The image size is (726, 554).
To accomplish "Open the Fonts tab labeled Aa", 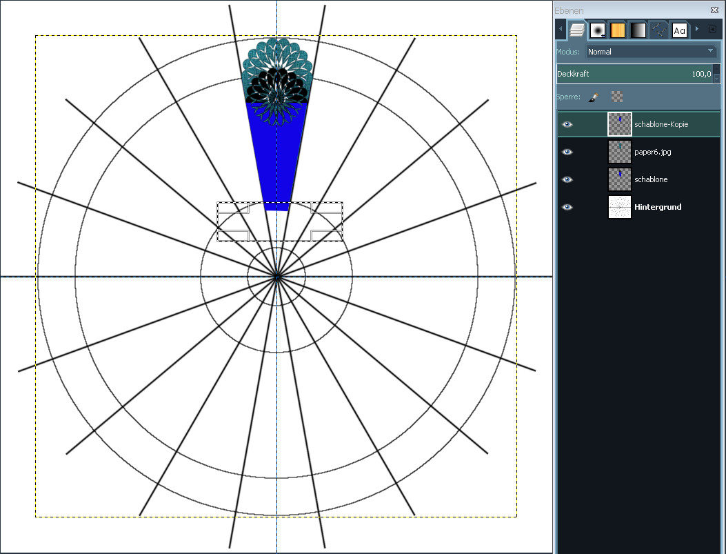I will pyautogui.click(x=680, y=30).
